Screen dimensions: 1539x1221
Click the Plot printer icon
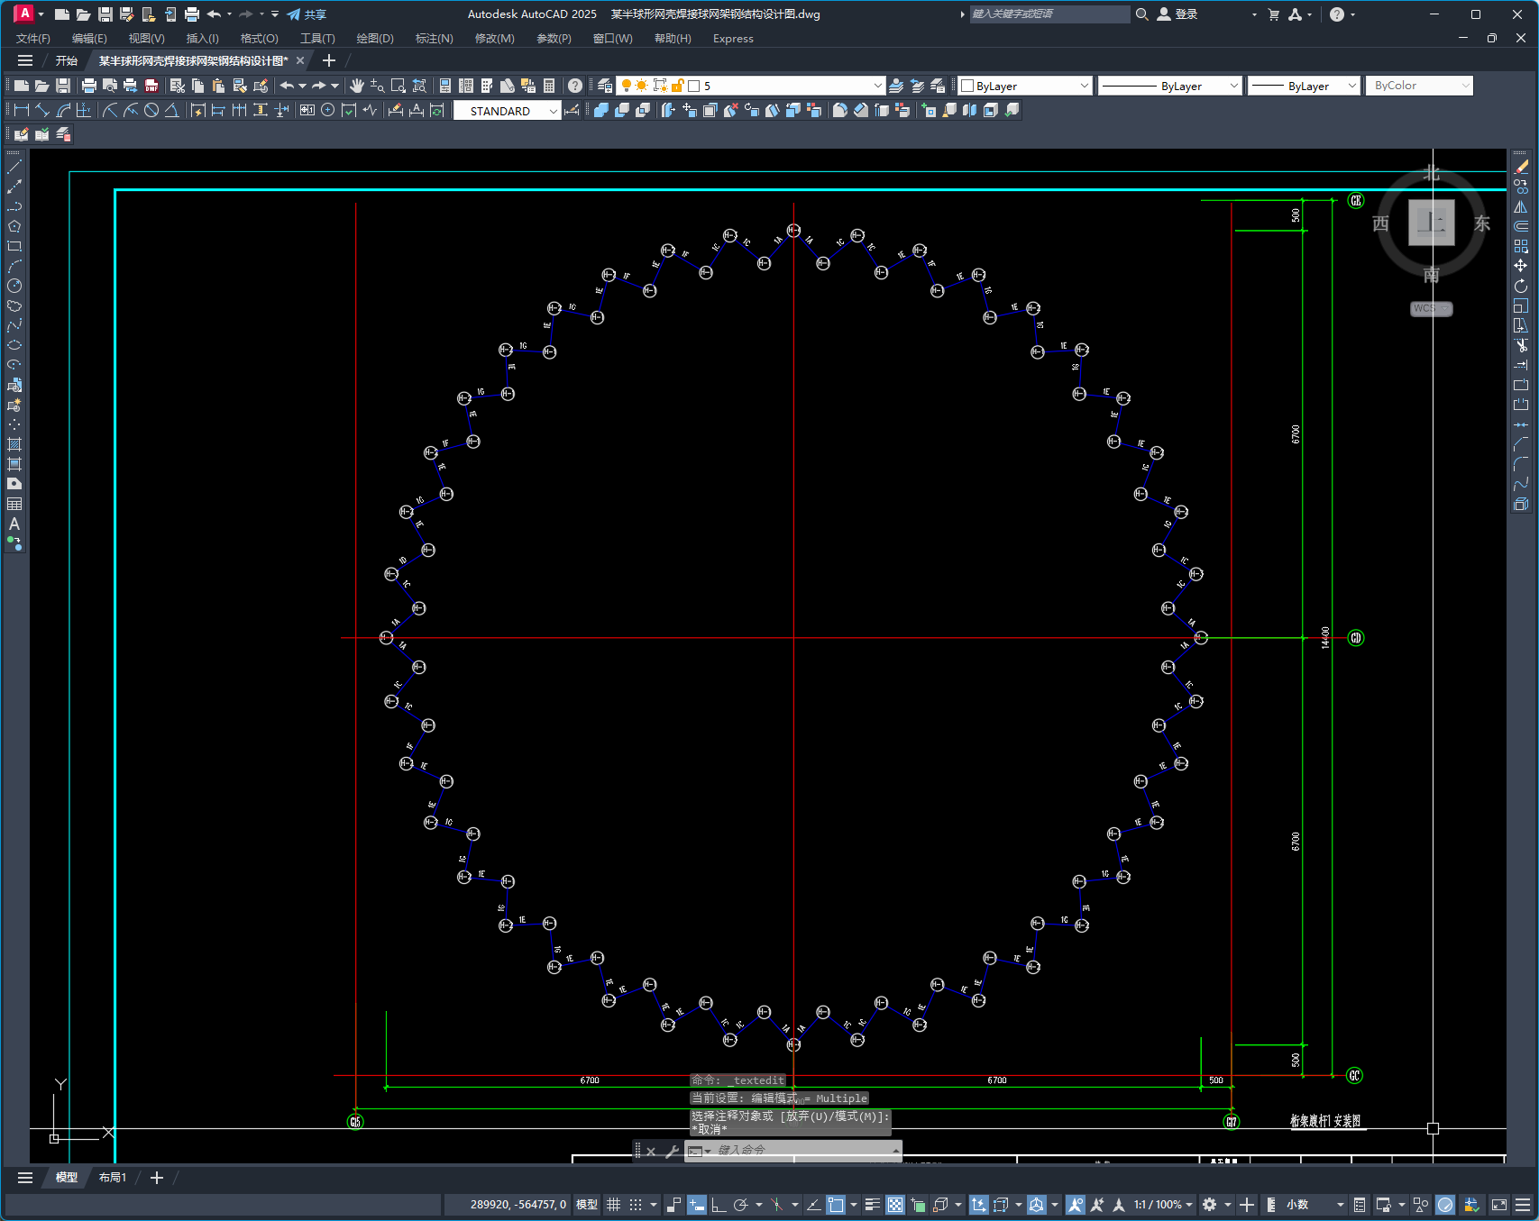[x=88, y=86]
